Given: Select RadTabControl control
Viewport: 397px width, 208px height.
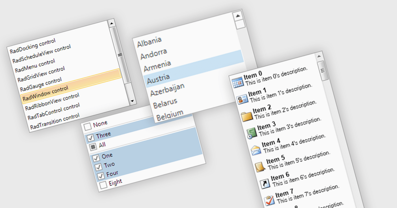Looking at the screenshot, I should point(54,112).
